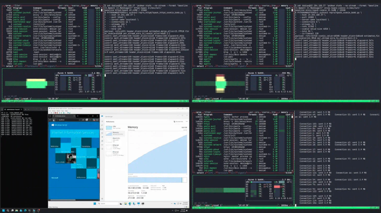The height and width of the screenshot is (213, 381).
Task: Select nginx: worker process row in btop
Action: tap(243, 117)
